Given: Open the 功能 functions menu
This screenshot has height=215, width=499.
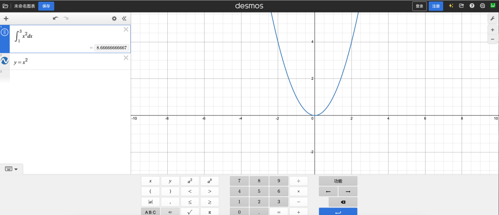Looking at the screenshot, I should click(x=338, y=181).
